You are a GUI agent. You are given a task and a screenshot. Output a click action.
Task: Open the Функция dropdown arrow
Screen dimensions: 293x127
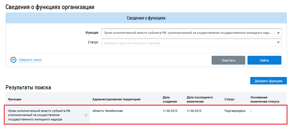click(279, 33)
